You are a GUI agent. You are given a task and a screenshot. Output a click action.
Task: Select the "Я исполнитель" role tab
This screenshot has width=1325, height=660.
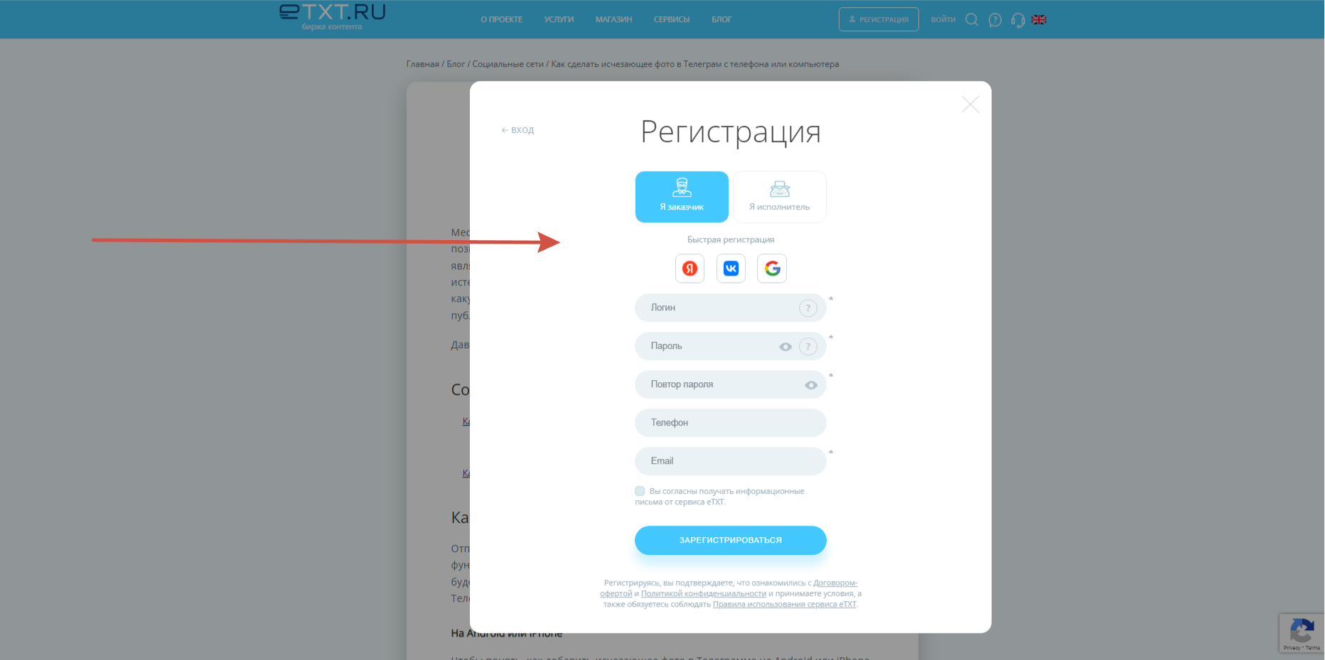779,197
